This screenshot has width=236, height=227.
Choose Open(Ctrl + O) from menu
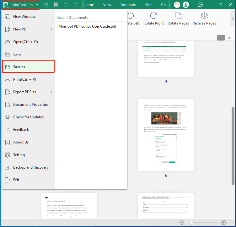pos(28,42)
